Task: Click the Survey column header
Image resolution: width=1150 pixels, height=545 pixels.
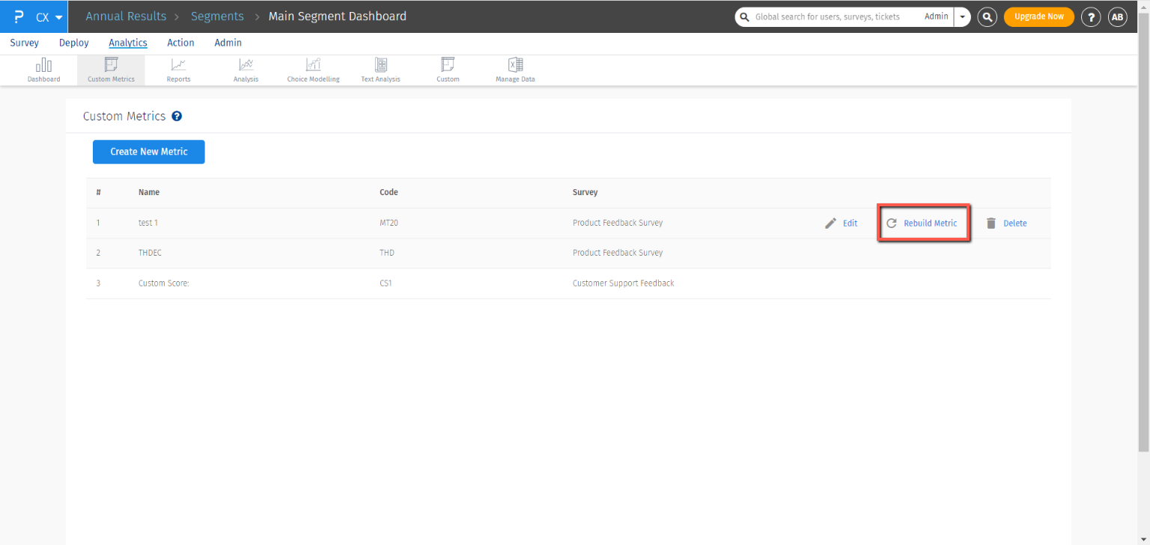Action: click(x=585, y=192)
